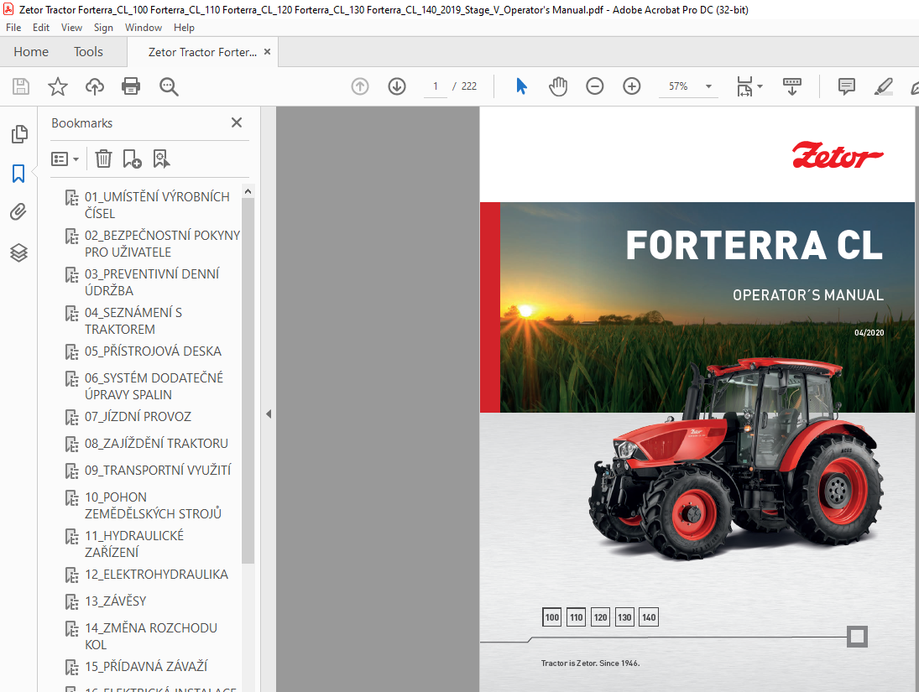Collapse the navigation pane arrow
This screenshot has height=692, width=919.
[269, 414]
